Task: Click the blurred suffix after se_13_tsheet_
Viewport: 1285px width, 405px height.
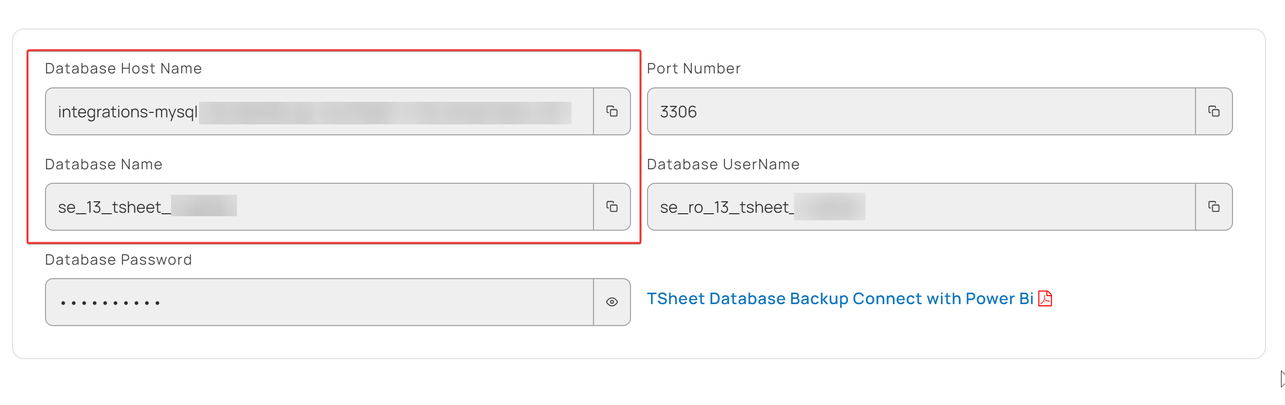Action: point(204,206)
